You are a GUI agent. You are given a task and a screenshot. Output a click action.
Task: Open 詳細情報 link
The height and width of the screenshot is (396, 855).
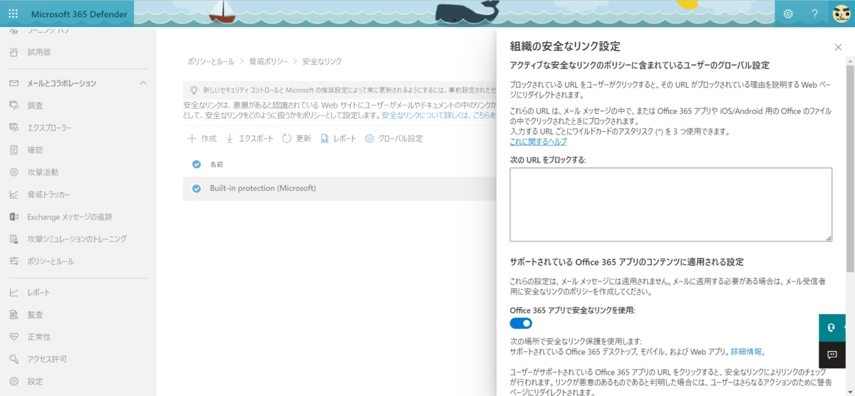tap(748, 351)
